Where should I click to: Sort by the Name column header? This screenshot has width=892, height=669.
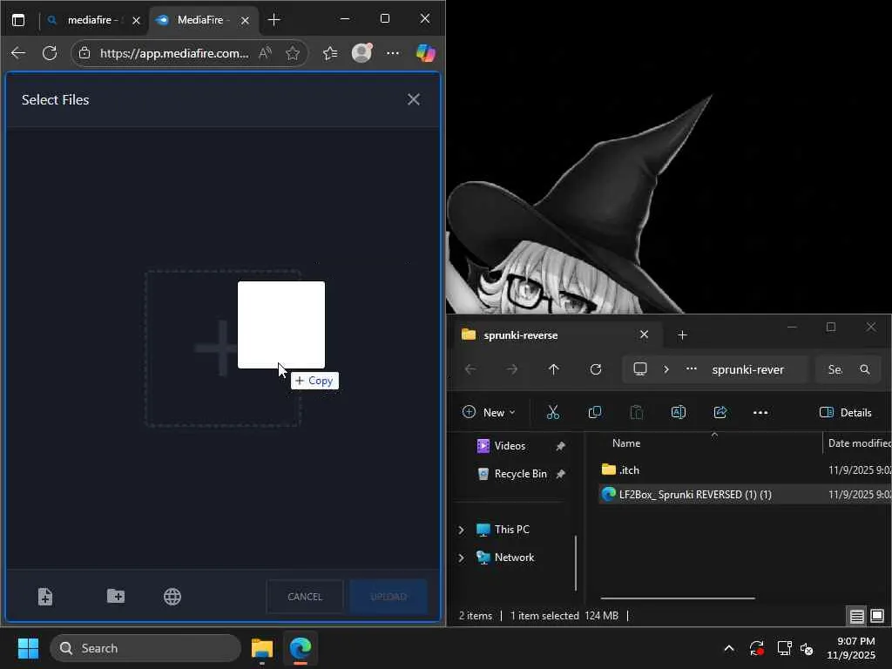click(x=626, y=443)
